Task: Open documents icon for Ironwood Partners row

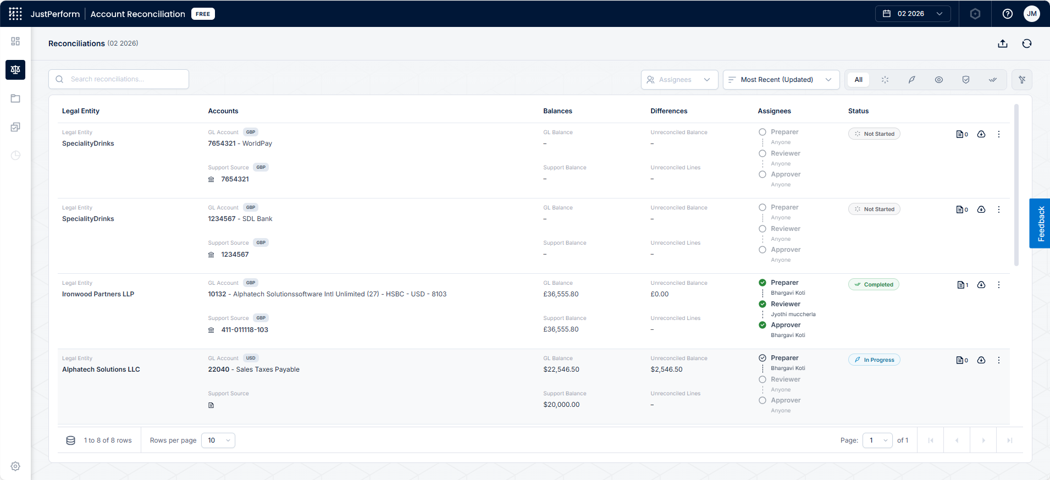Action: click(963, 285)
